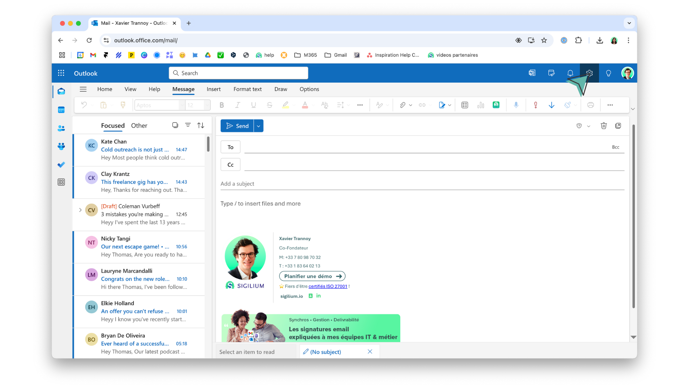Image resolution: width=689 pixels, height=388 pixels.
Task: Open the font size dropdown
Action: (x=207, y=105)
